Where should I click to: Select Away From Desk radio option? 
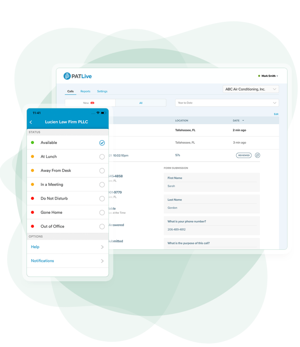click(102, 171)
